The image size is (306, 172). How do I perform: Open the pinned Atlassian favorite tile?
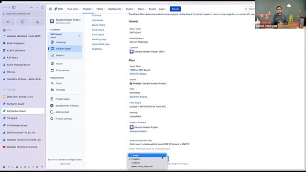click(x=37, y=22)
